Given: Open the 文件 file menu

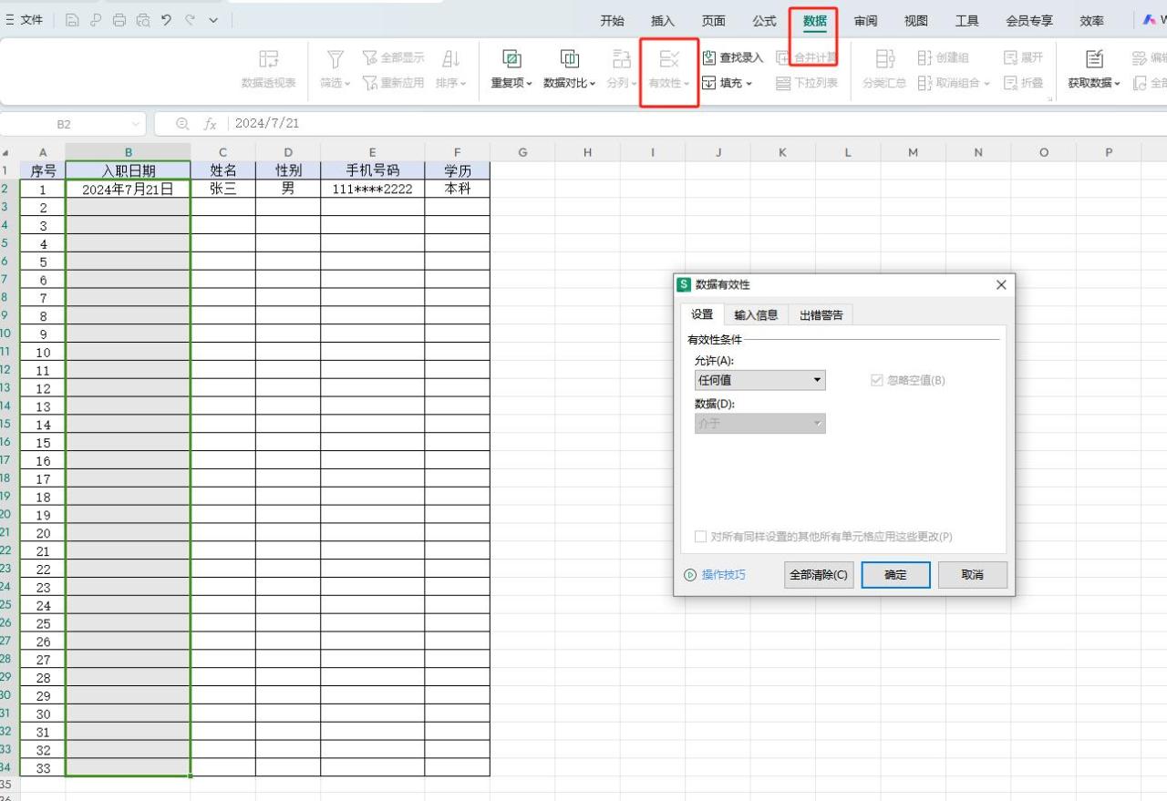Looking at the screenshot, I should (x=25, y=20).
